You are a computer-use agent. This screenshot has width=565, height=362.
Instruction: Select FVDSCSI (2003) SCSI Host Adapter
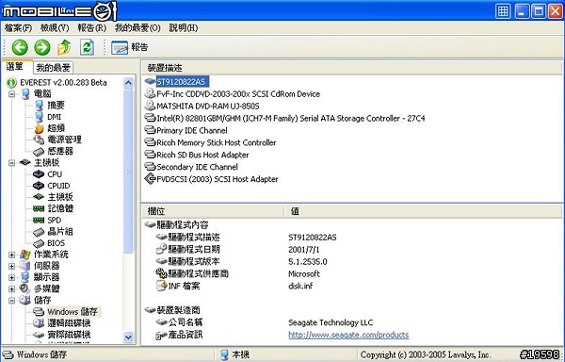(218, 179)
